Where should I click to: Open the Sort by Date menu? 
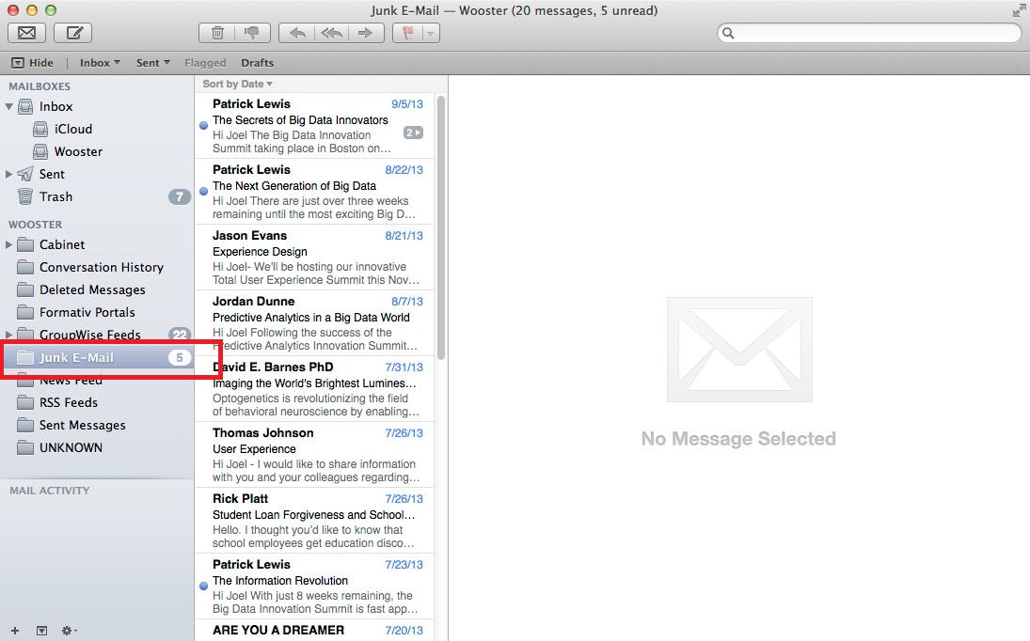coord(237,84)
